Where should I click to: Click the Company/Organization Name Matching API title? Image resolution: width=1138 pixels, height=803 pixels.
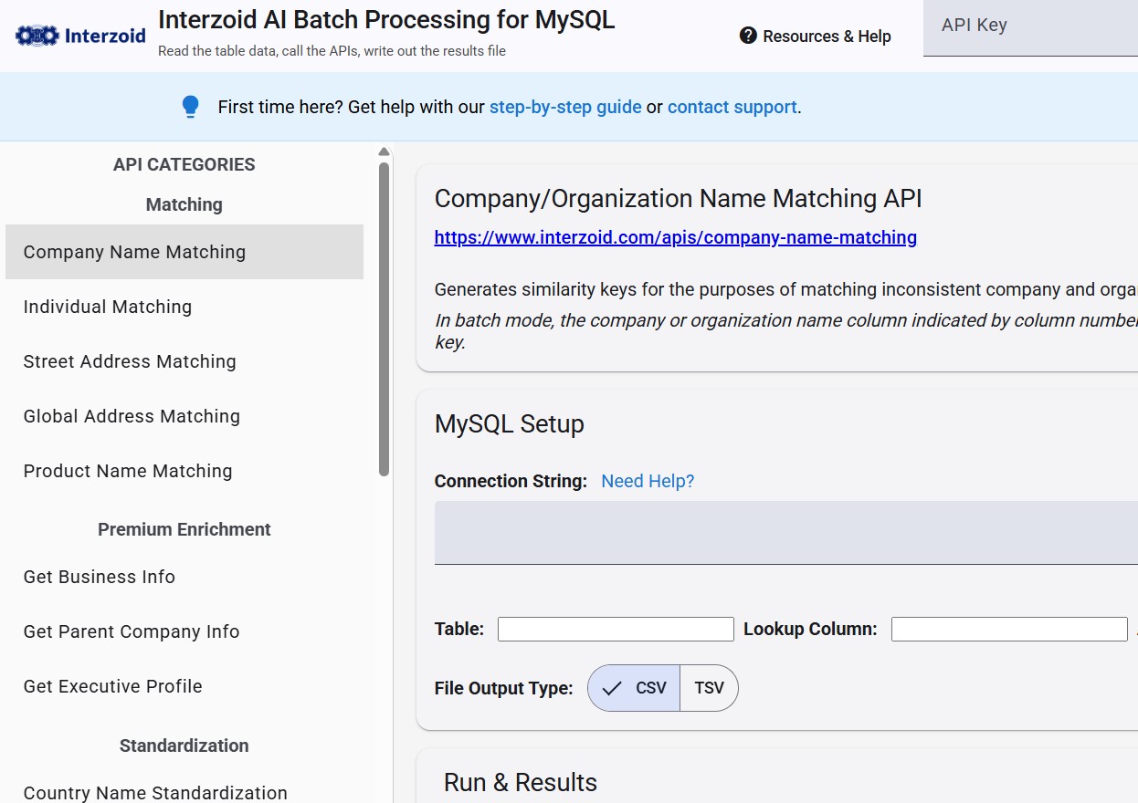pos(679,198)
